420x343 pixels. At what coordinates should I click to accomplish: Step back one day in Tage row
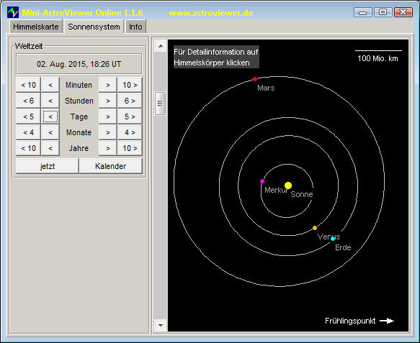click(x=50, y=116)
